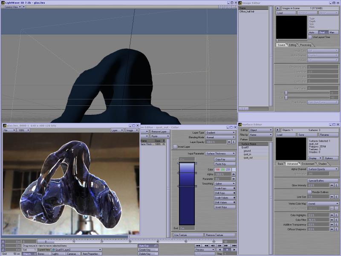Play the animation forward with the play arrow

pyautogui.click(x=234, y=250)
